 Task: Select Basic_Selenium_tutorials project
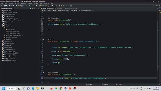(11, 12)
